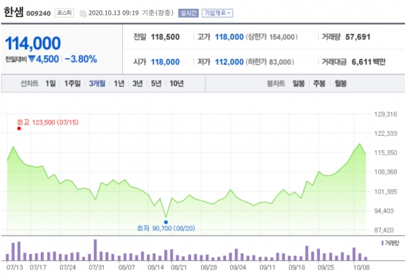Switch to 일봉 candlestick chart
405x279 pixels.
coord(298,84)
